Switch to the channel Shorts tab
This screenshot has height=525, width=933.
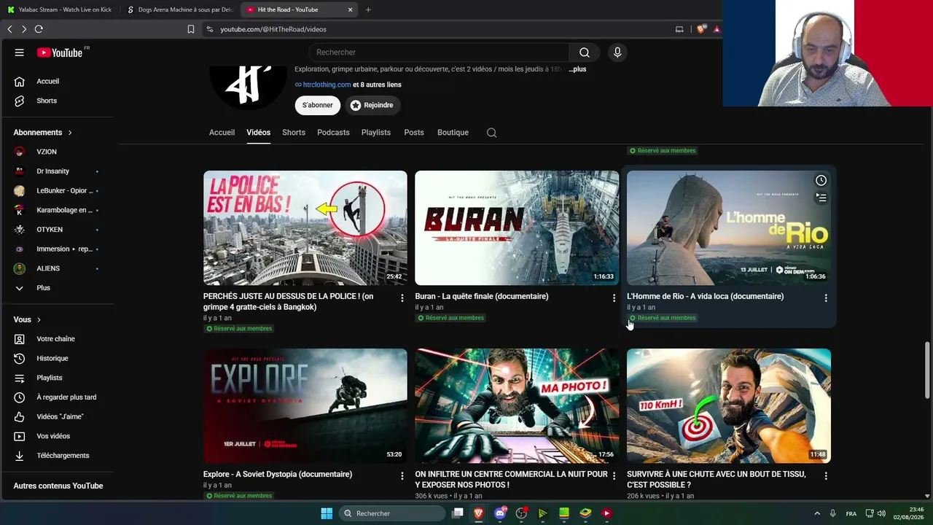point(294,133)
